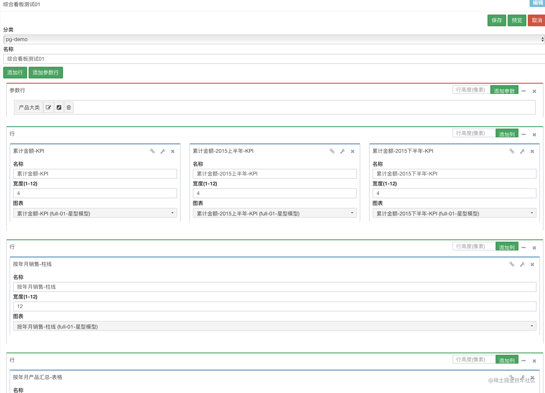Open wrench settings of 累计金额-2015下半年-KPI widget
545x393 pixels.
tap(522, 151)
